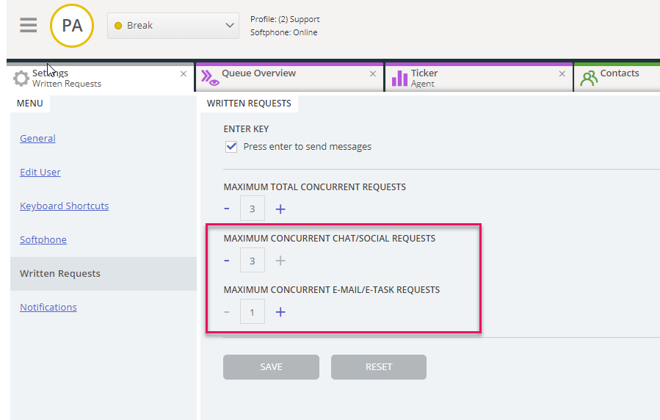The image size is (660, 420).
Task: Increase maximum total concurrent requests
Action: (x=280, y=209)
